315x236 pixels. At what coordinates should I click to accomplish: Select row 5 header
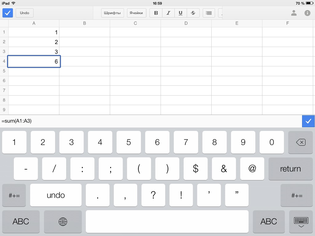pyautogui.click(x=4, y=71)
